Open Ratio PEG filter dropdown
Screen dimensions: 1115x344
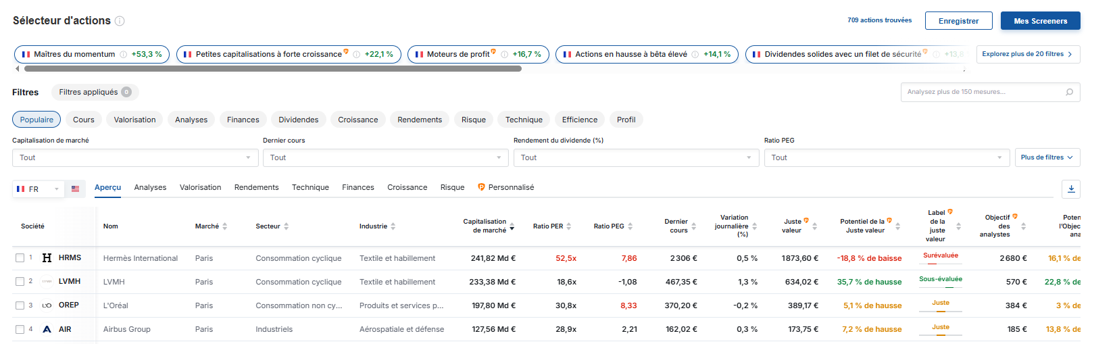click(x=887, y=157)
